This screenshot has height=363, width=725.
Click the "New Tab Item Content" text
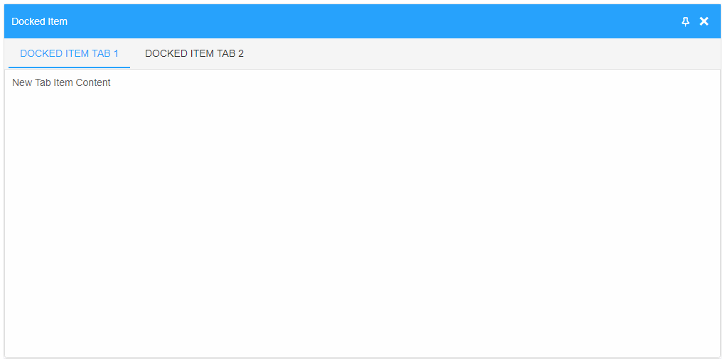[62, 82]
